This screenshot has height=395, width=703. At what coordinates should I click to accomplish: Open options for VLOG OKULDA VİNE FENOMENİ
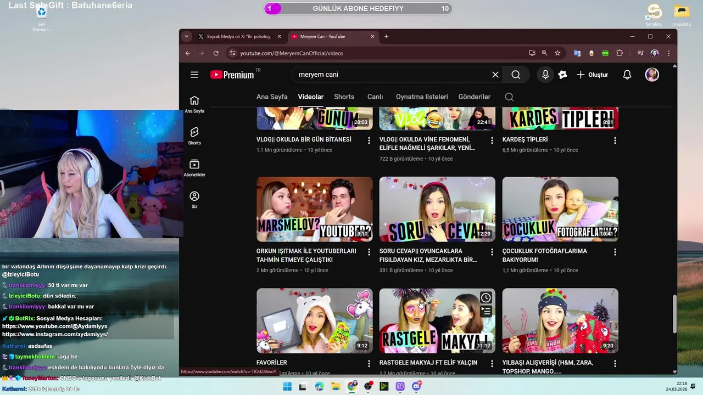(x=492, y=140)
